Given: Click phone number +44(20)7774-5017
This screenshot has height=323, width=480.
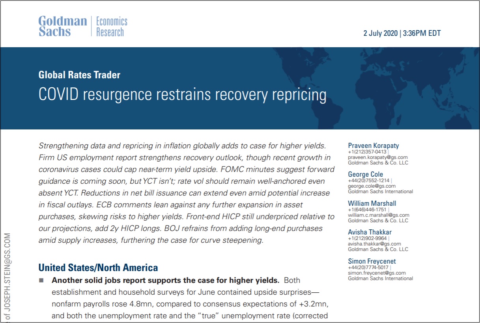Looking at the screenshot, I should click(x=369, y=268).
